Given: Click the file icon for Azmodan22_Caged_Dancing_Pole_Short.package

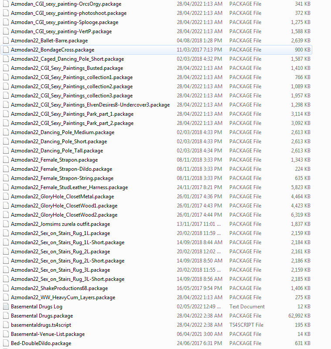Looking at the screenshot, I should pos(6,59).
